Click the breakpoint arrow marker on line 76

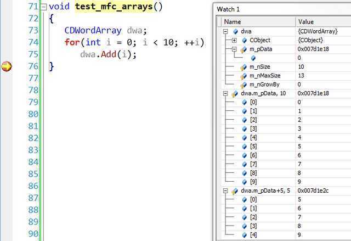coord(7,66)
